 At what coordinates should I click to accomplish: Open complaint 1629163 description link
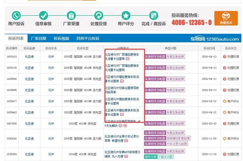point(122,57)
